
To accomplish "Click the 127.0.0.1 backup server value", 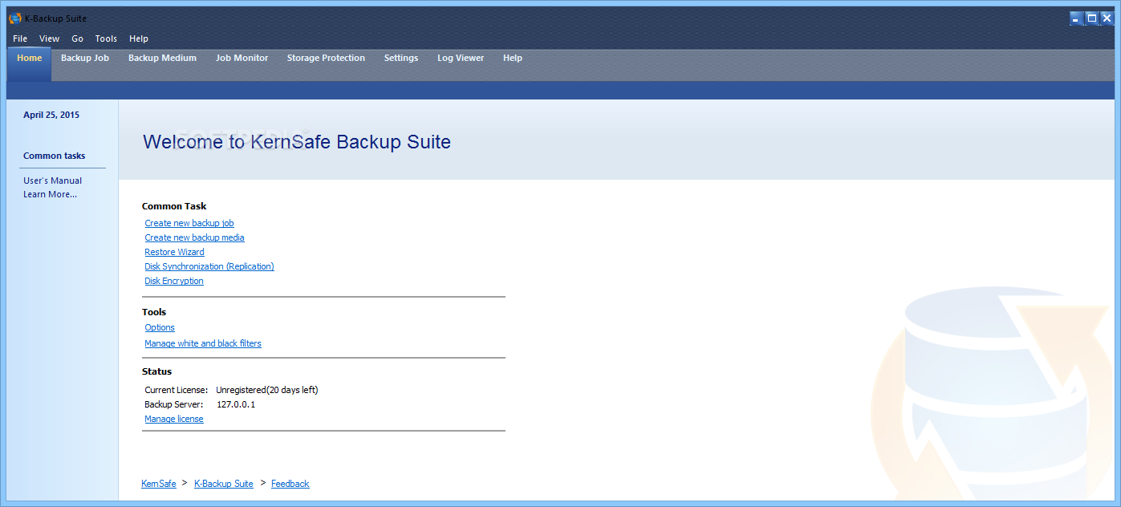I will click(x=236, y=404).
